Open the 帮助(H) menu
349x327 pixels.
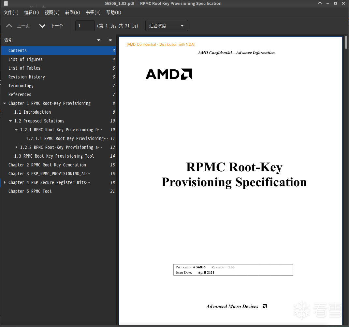pyautogui.click(x=114, y=12)
